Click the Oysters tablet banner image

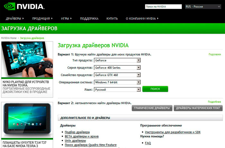click(x=27, y=120)
